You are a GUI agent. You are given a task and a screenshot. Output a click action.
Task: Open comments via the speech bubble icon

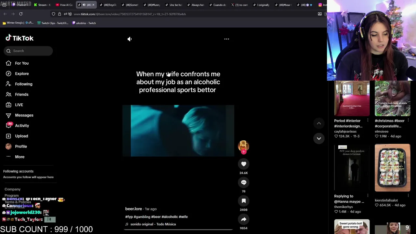(x=244, y=183)
